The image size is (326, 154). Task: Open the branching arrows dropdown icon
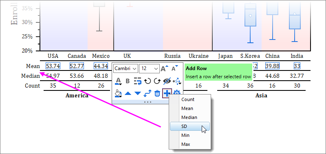click(x=176, y=81)
